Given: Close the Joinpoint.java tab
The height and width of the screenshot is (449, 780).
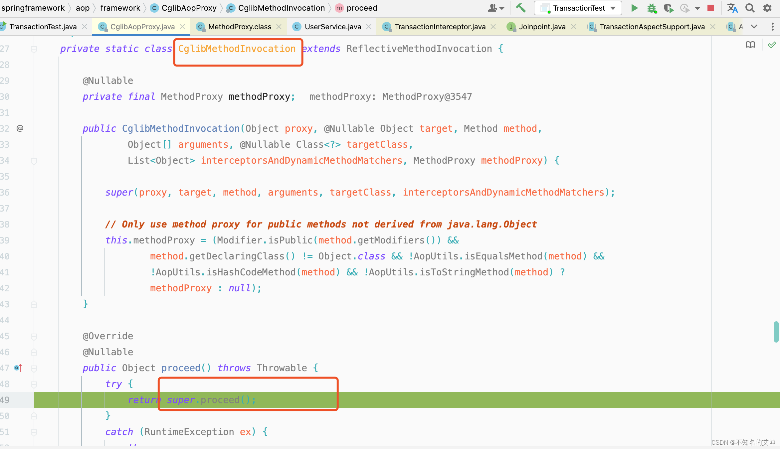Looking at the screenshot, I should click(x=574, y=27).
